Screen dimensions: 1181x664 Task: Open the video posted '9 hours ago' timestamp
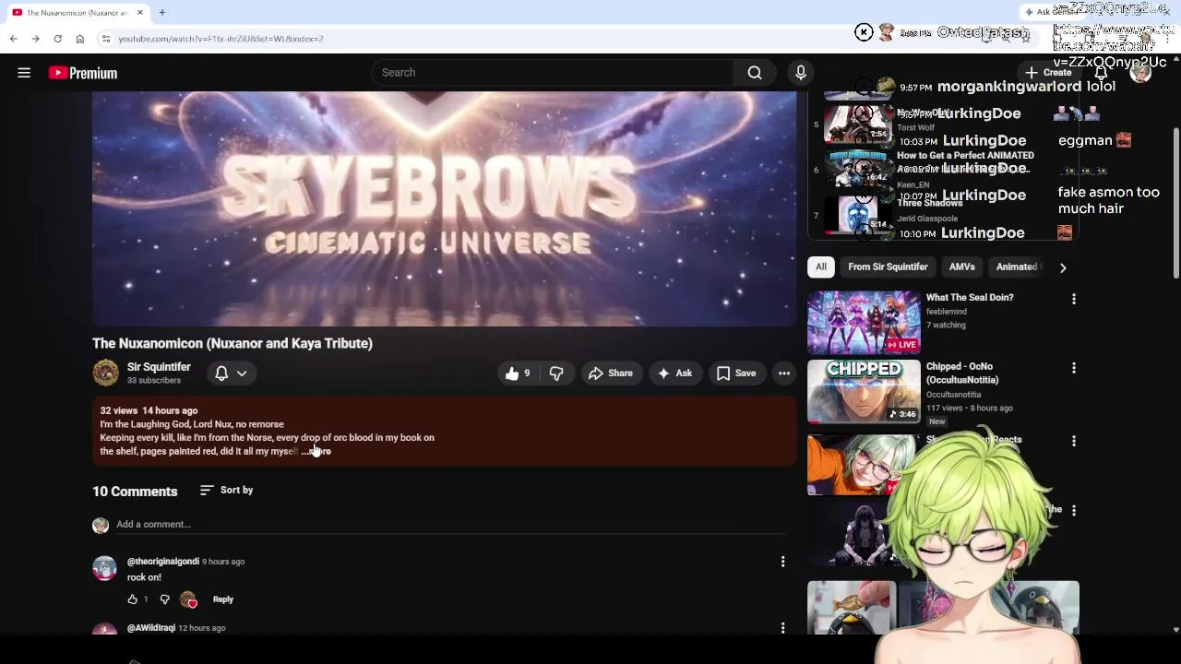[x=223, y=562]
